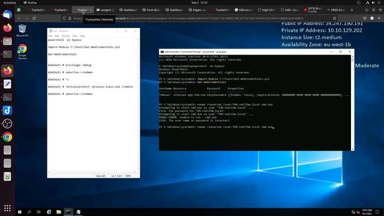Open the Files manager in the dock
Screen dimensions: 384x216
(x=7, y=41)
